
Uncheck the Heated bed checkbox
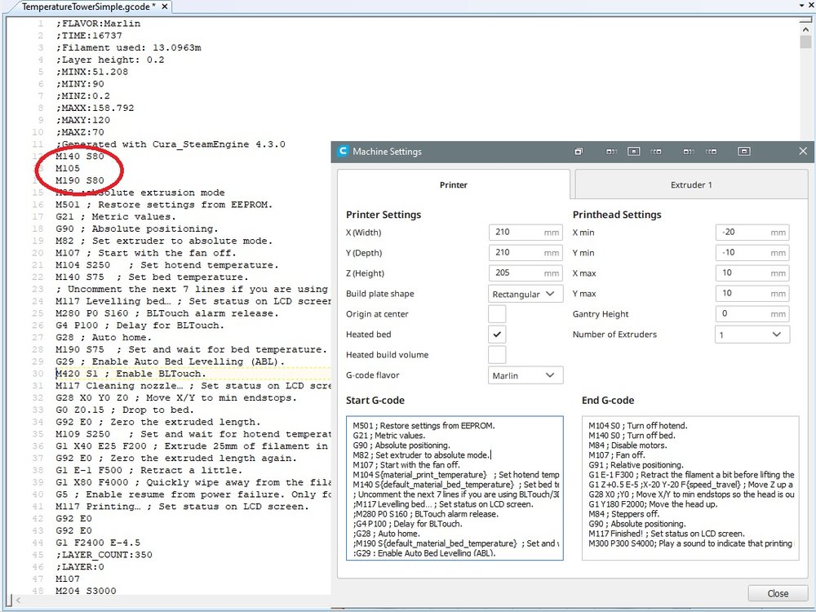click(x=497, y=334)
